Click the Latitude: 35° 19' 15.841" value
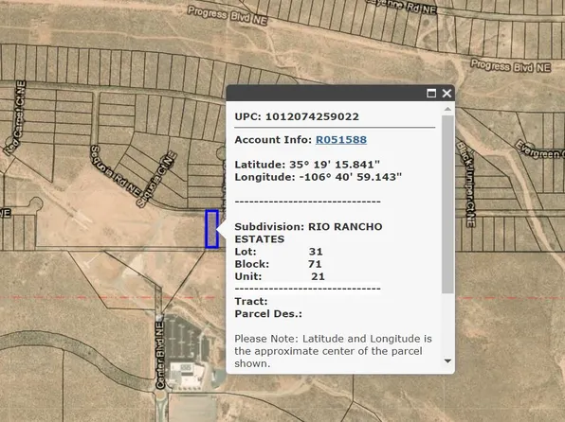The image size is (565, 422). pyautogui.click(x=307, y=165)
